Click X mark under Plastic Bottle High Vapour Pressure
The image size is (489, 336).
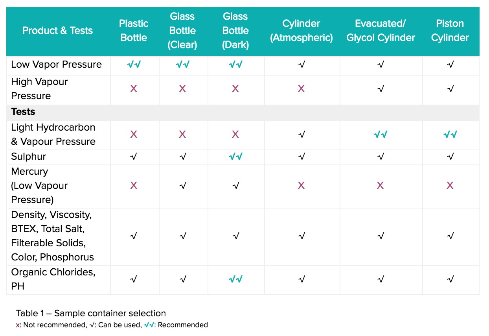click(134, 89)
